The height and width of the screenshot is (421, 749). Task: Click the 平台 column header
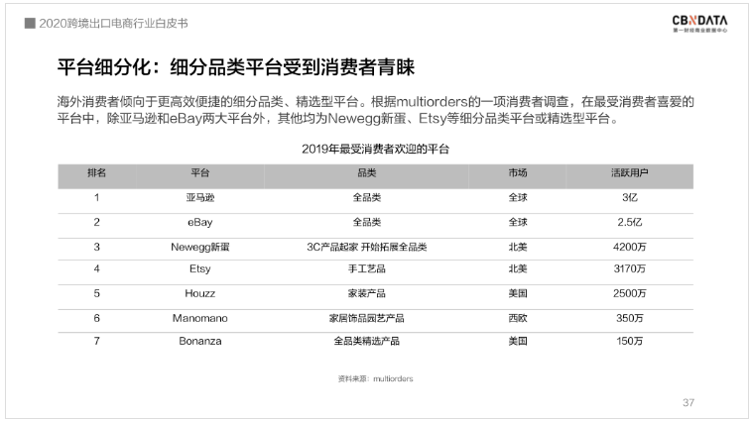click(x=199, y=172)
